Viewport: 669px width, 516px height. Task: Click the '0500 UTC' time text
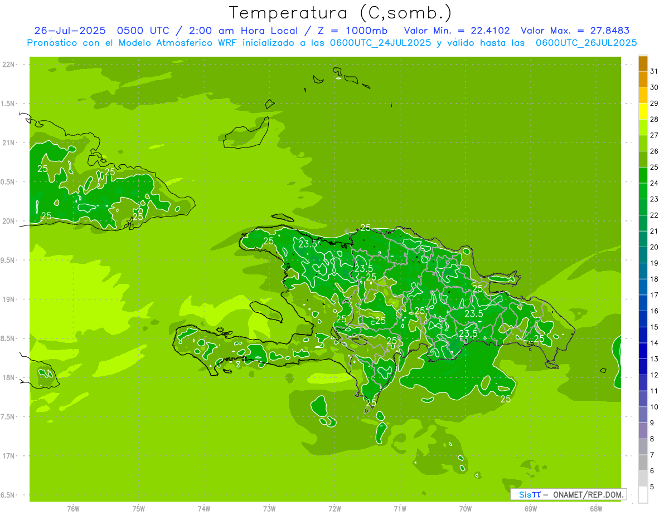click(143, 31)
